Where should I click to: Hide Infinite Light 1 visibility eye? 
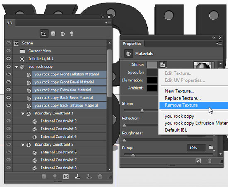click(9, 58)
